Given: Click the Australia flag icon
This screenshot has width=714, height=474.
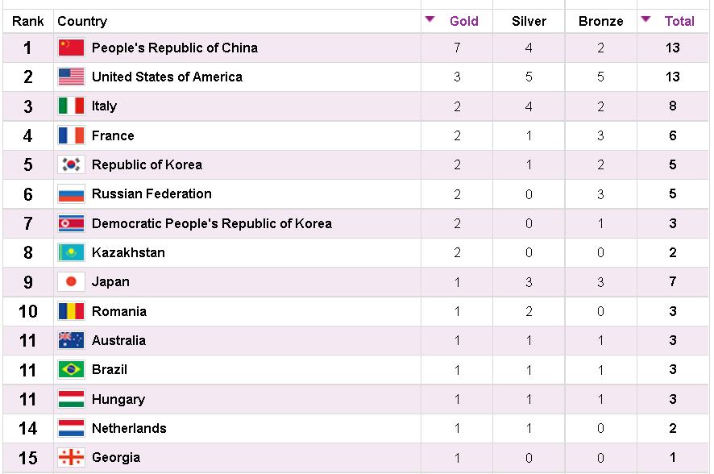Looking at the screenshot, I should pyautogui.click(x=71, y=340).
